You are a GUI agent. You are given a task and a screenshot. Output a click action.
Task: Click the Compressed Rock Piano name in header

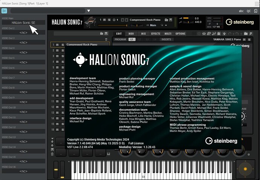click(x=145, y=20)
